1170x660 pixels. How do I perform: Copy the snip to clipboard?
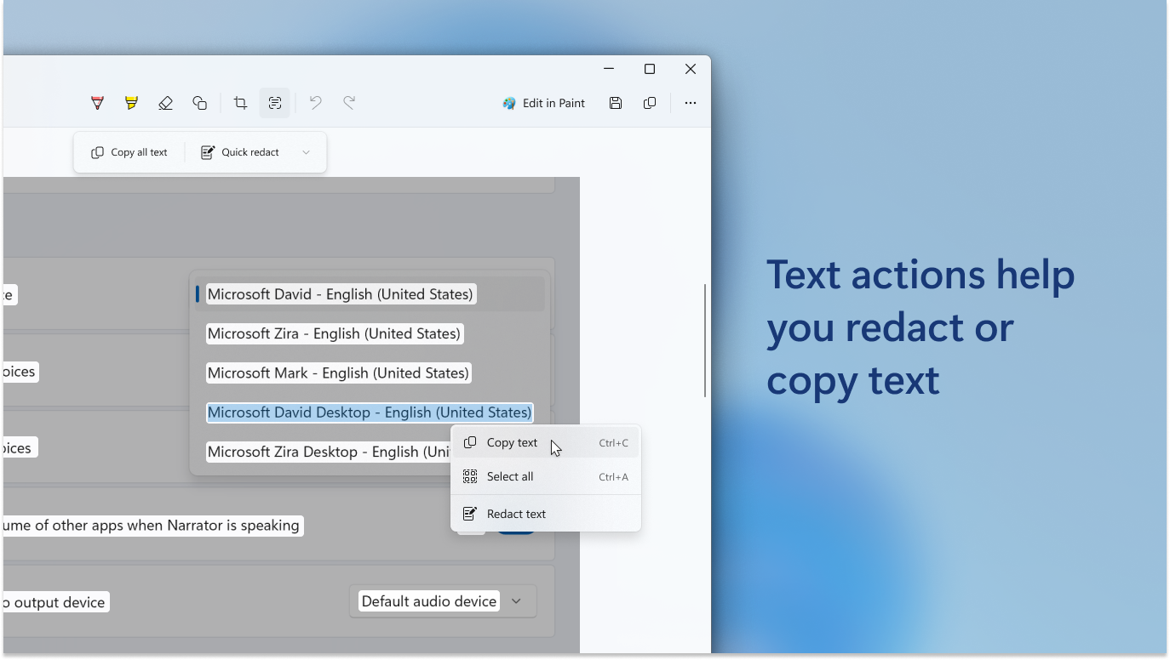click(649, 102)
